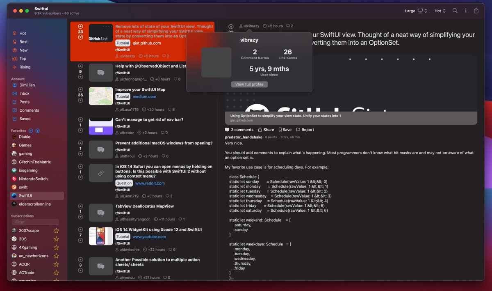Click u/vibrazy in the open post header
The image size is (492, 291).
(x=249, y=26)
